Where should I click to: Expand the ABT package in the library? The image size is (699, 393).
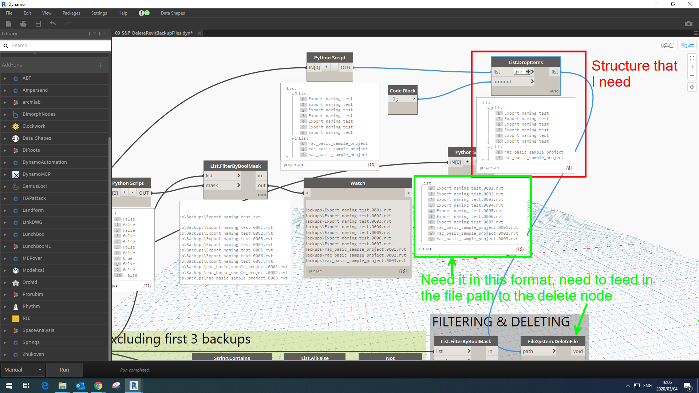pos(5,78)
